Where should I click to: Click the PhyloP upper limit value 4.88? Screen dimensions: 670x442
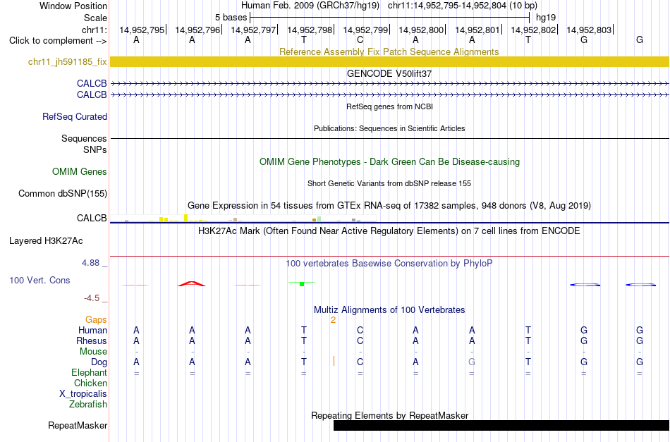click(x=90, y=263)
